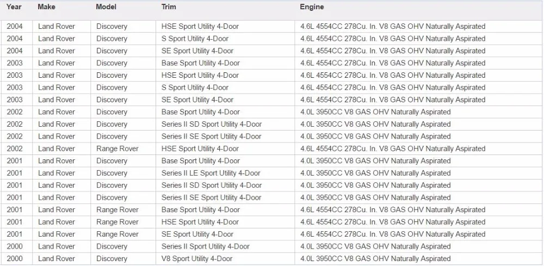Click the Year column header
This screenshot has width=544, height=266.
coord(14,7)
